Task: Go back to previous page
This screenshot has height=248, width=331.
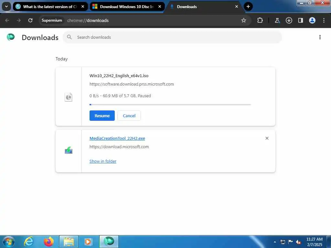Action: pos(7,20)
